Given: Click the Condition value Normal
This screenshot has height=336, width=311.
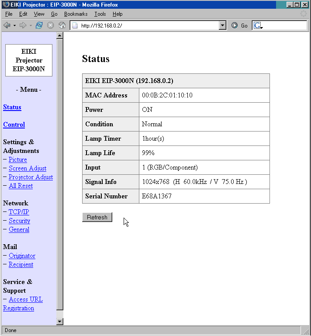Looking at the screenshot, I should click(152, 124).
